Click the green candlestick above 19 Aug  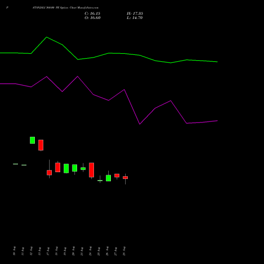tap(66, 168)
